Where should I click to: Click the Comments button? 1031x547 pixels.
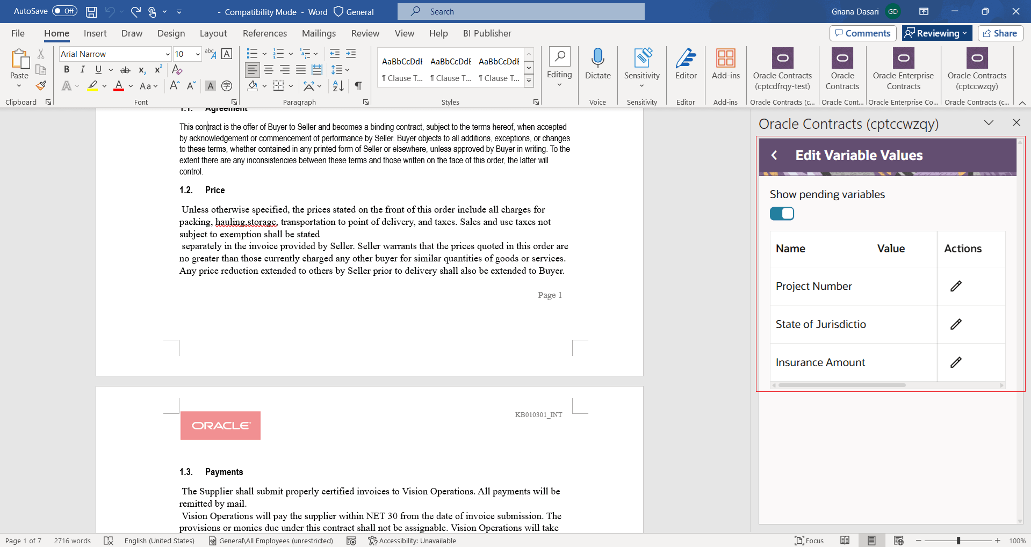862,33
